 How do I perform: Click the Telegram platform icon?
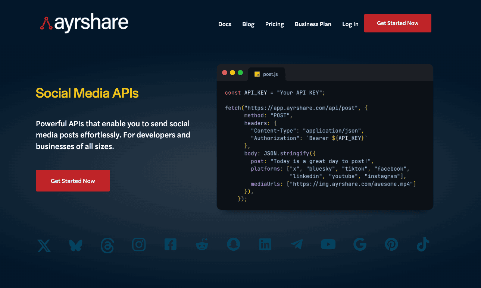pos(297,244)
